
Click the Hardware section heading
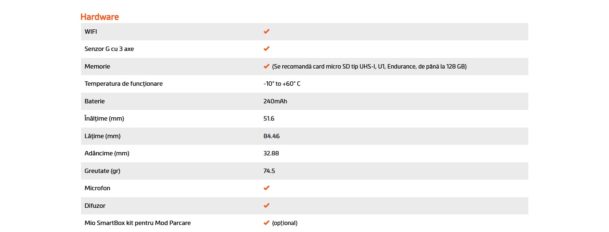(x=100, y=17)
